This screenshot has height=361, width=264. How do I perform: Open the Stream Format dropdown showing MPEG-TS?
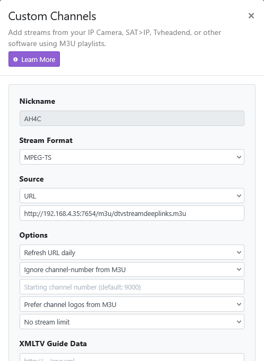[132, 157]
